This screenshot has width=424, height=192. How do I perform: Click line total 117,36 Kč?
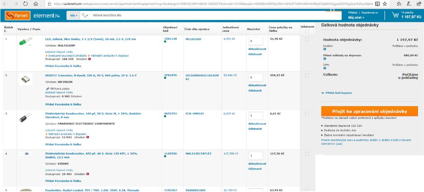(x=277, y=154)
